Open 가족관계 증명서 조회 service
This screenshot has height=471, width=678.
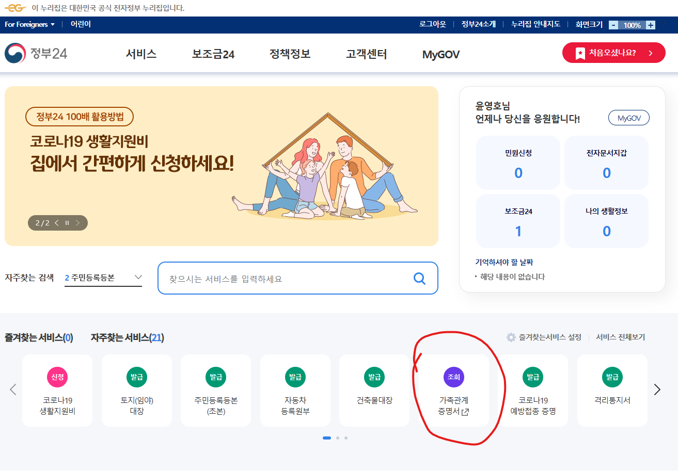(x=454, y=391)
